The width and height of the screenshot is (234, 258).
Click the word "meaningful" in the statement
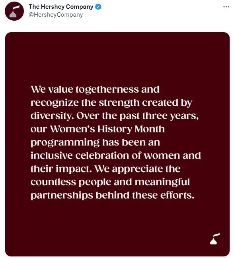(x=162, y=182)
